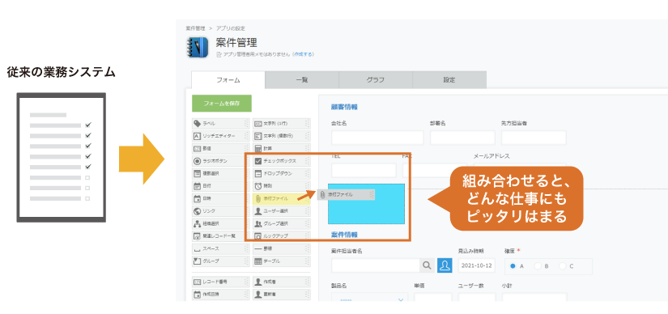Click the 先方担当者 input field
The image size is (668, 314).
534,138
